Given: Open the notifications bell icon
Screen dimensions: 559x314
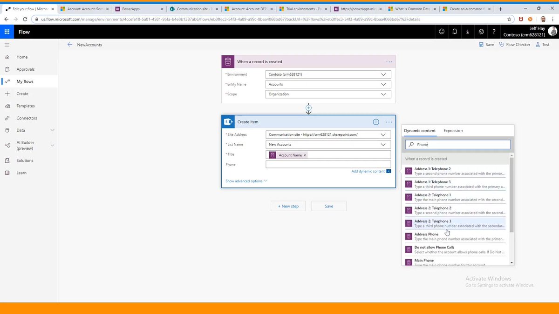Looking at the screenshot, I should pyautogui.click(x=455, y=32).
